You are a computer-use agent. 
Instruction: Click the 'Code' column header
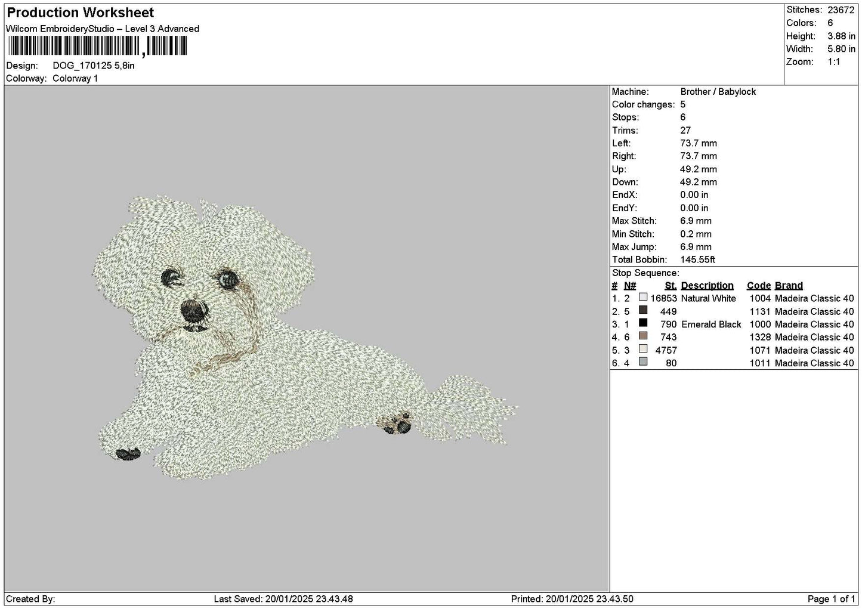click(759, 286)
